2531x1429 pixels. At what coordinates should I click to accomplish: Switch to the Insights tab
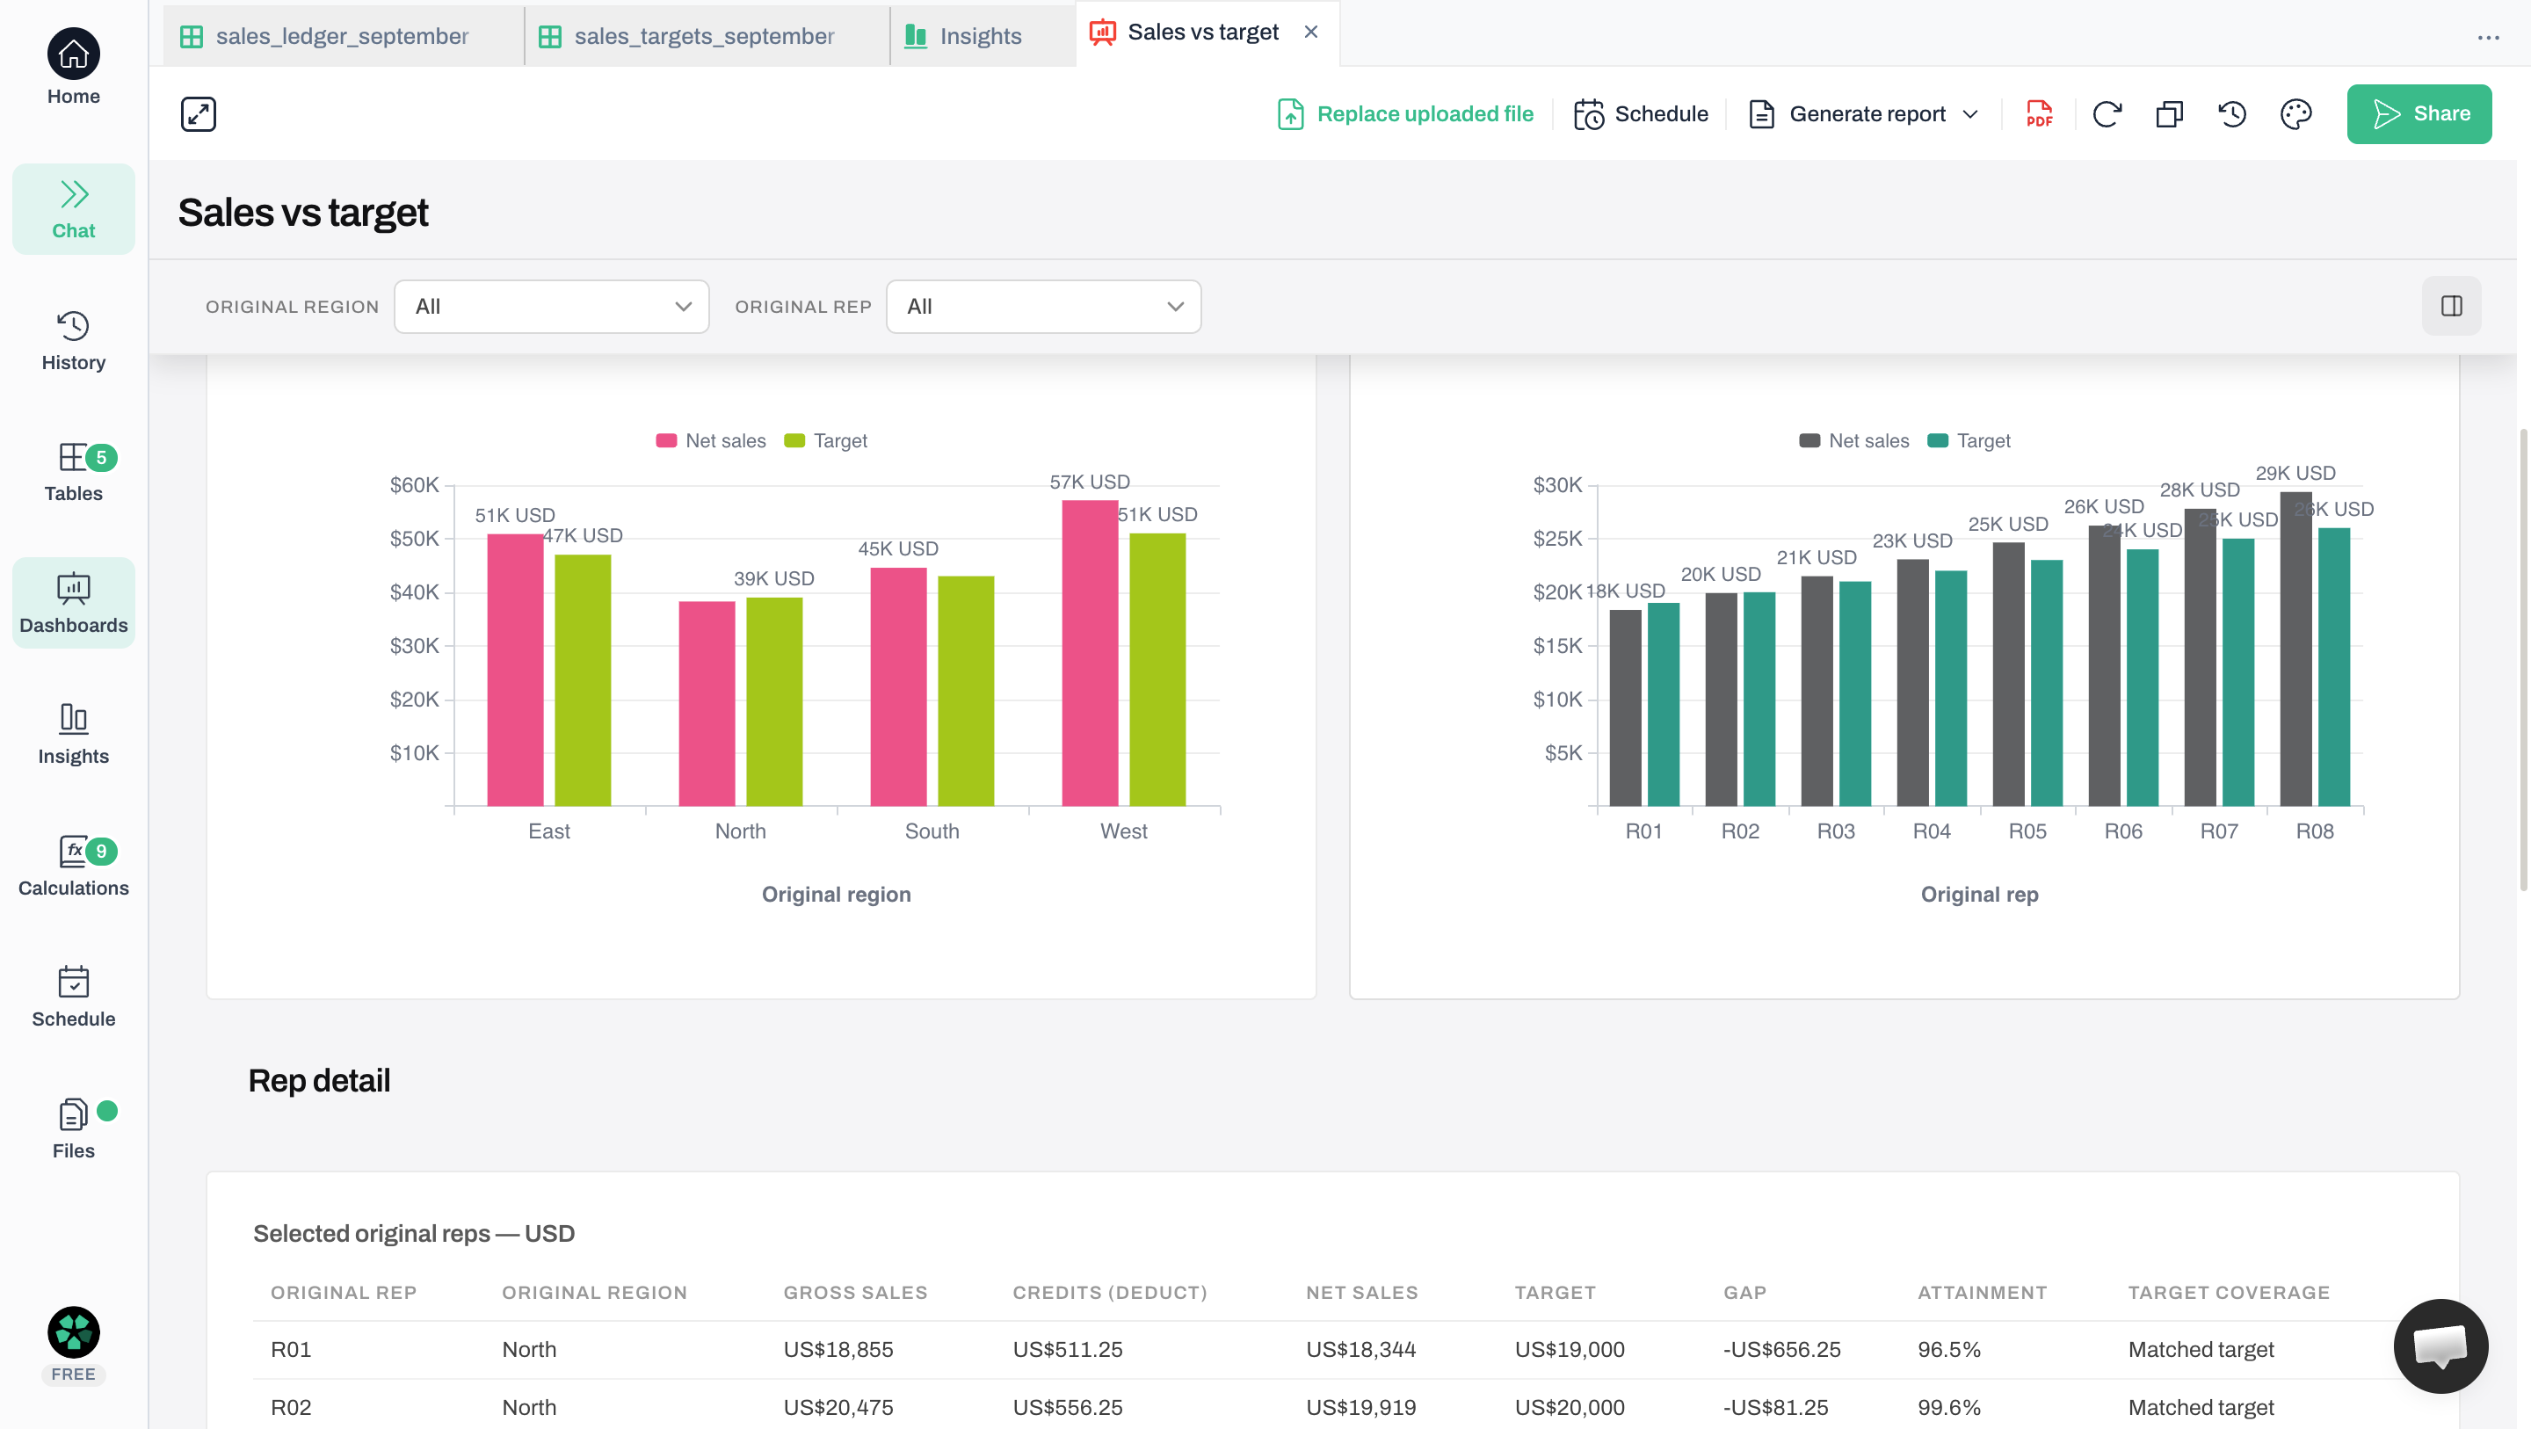point(981,36)
